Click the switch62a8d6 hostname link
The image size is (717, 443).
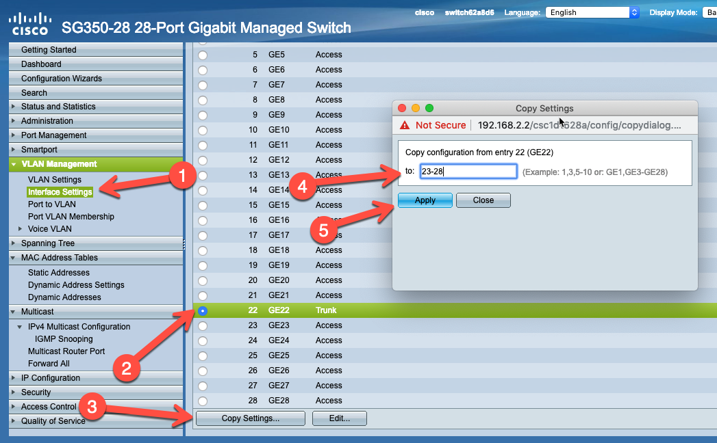469,12
